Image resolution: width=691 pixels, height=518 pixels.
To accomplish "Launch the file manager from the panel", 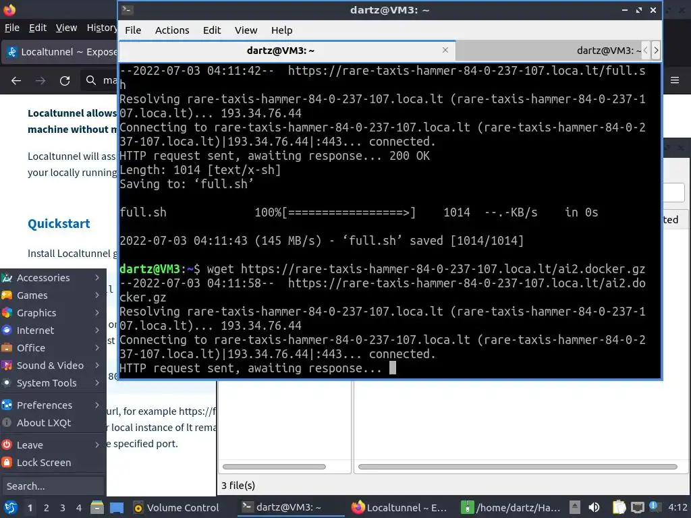I will 97,507.
